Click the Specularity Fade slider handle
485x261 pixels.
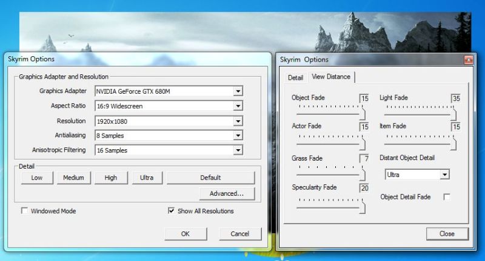pos(362,207)
